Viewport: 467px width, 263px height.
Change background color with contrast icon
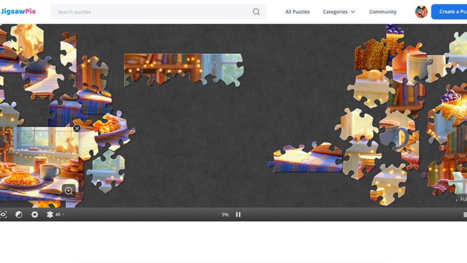point(19,214)
